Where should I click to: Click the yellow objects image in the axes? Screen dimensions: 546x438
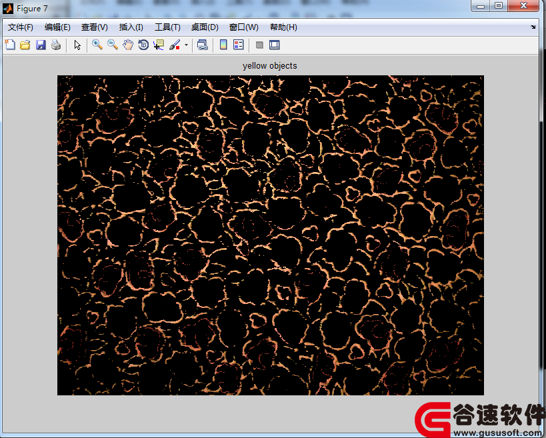pos(271,235)
